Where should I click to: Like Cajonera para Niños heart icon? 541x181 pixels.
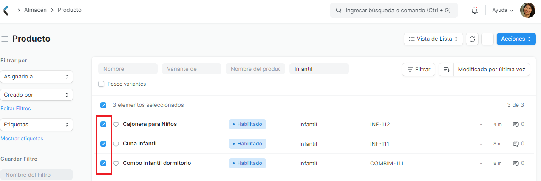tap(116, 125)
